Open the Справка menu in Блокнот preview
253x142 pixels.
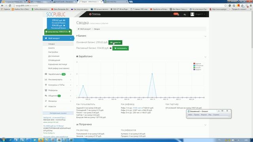(x=216, y=115)
